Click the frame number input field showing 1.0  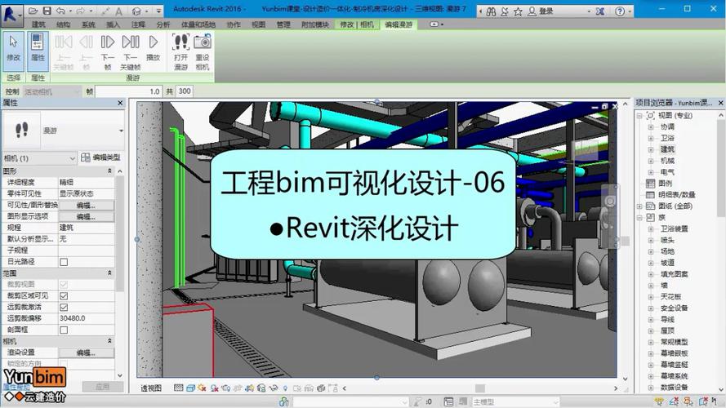(129, 91)
